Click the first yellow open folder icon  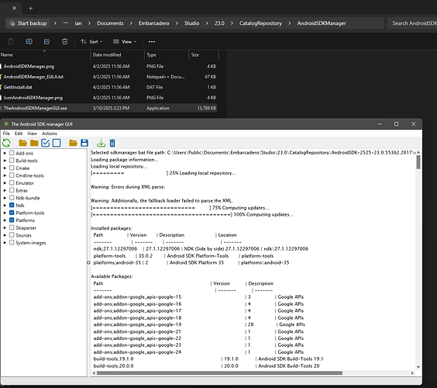(22, 143)
